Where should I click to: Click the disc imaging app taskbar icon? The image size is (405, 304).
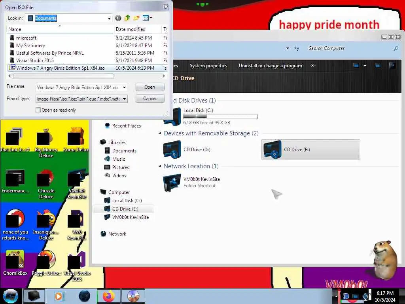133,296
